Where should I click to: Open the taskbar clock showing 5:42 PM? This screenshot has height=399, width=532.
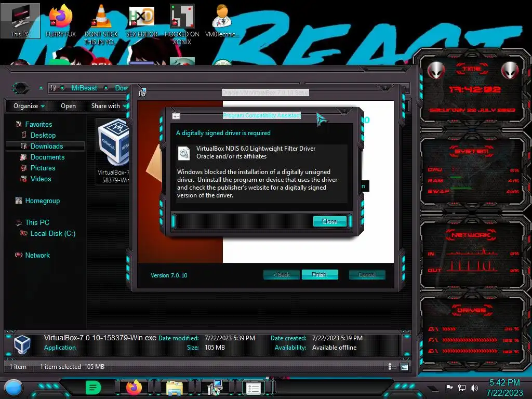[x=504, y=388]
